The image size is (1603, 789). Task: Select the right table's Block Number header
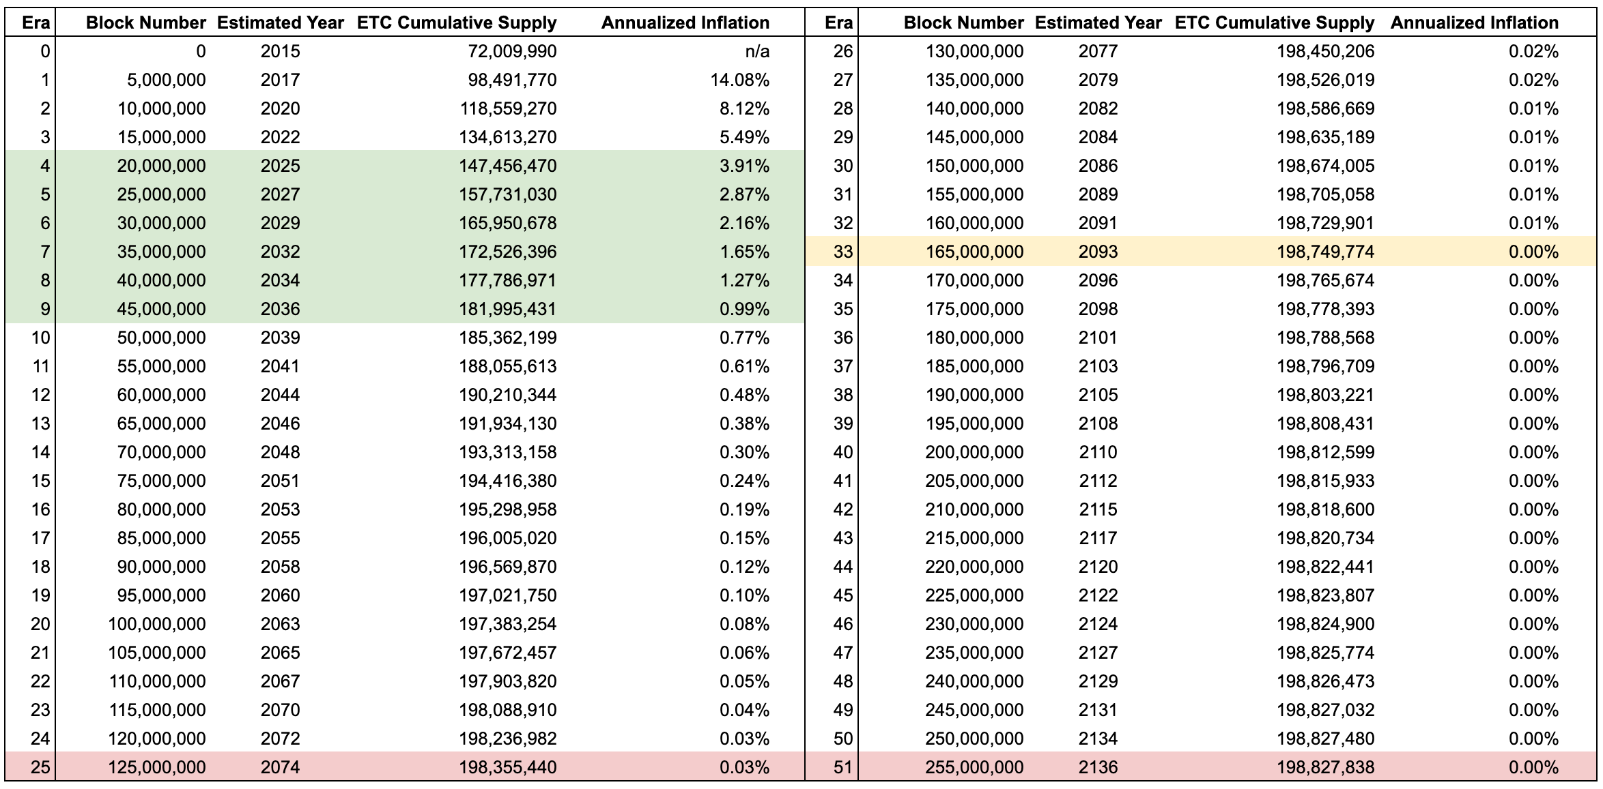click(964, 23)
